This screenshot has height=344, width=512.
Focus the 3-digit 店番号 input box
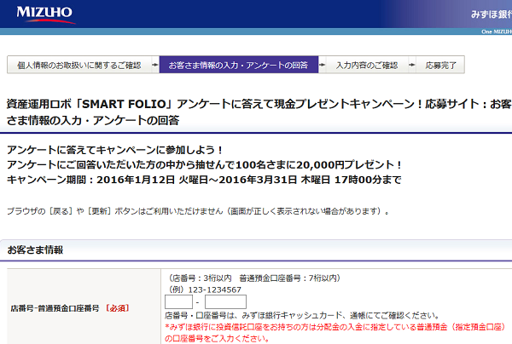coord(178,302)
